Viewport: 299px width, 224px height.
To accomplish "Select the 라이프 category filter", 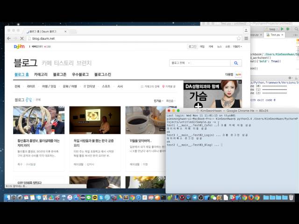I will (x=31, y=86).
